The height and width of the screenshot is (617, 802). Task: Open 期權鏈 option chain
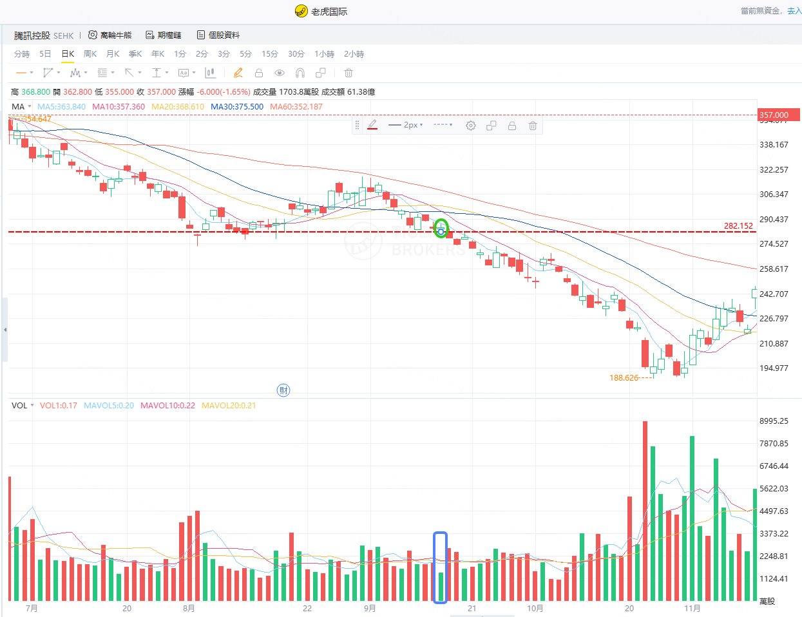(164, 35)
